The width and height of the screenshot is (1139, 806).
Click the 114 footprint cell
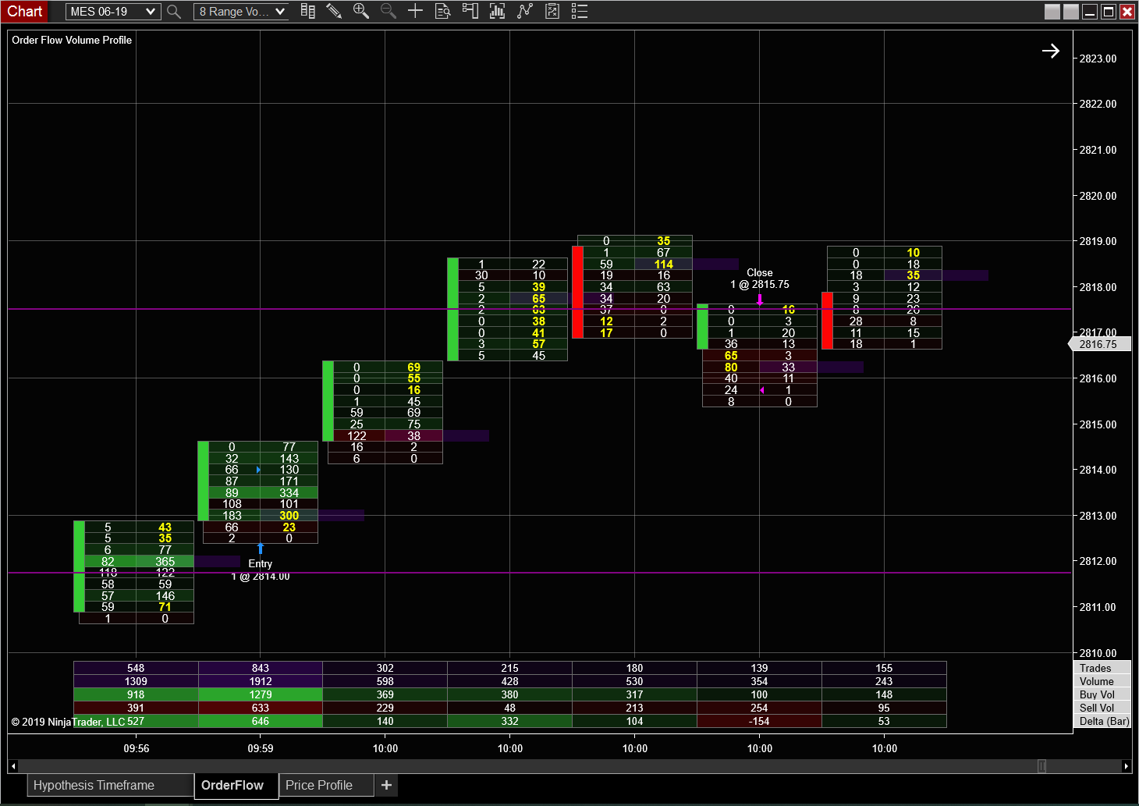(x=663, y=265)
